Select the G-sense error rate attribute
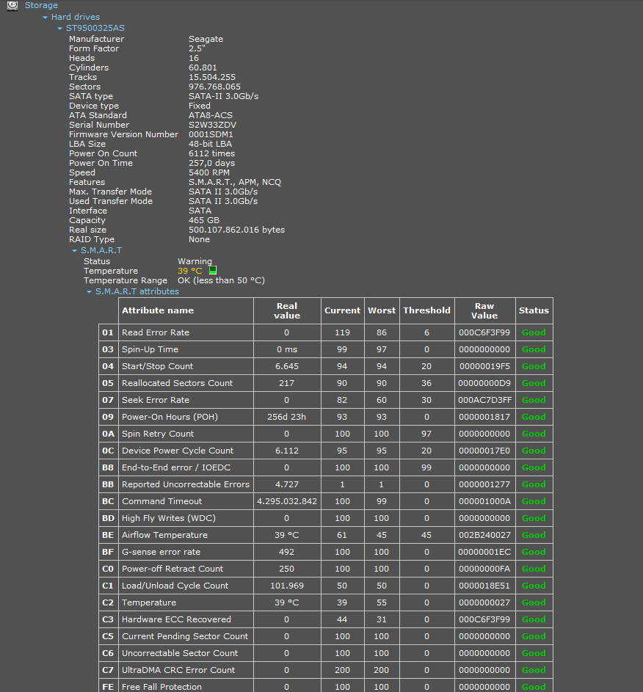Screen dimensions: 643x692 161,552
